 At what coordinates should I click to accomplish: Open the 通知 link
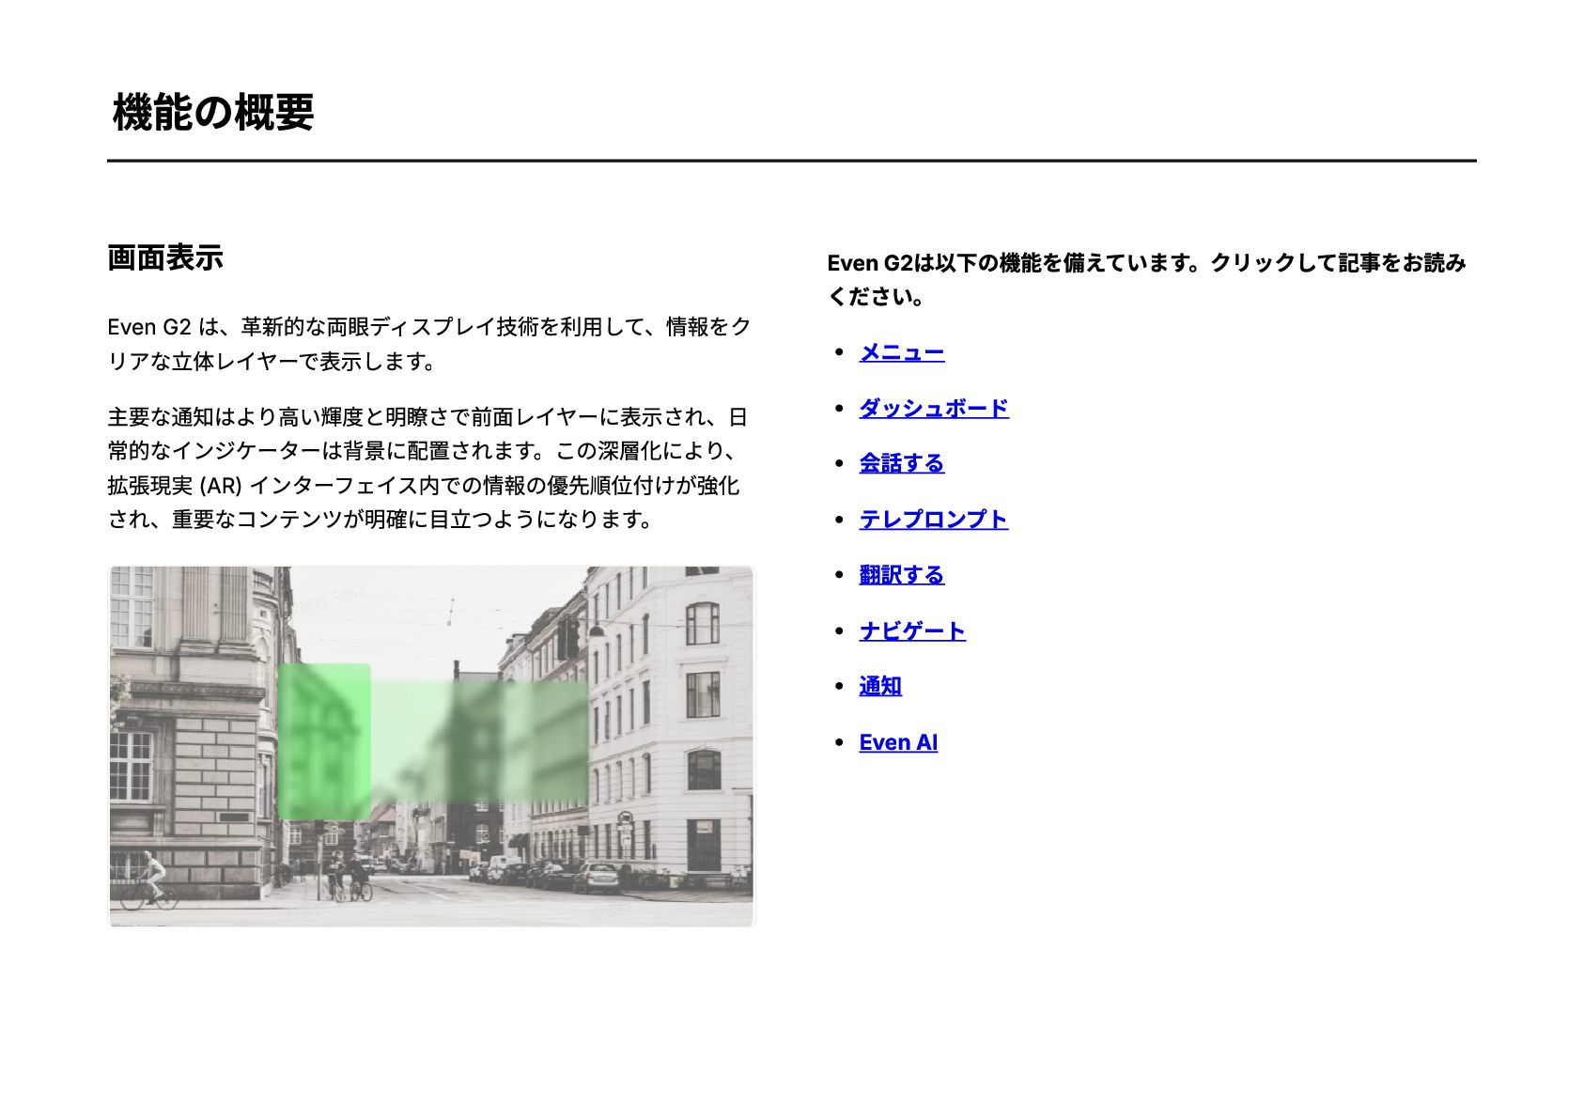click(879, 686)
